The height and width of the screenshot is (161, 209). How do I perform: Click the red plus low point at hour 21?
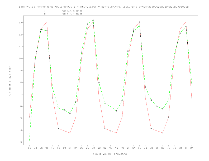(x=70, y=133)
